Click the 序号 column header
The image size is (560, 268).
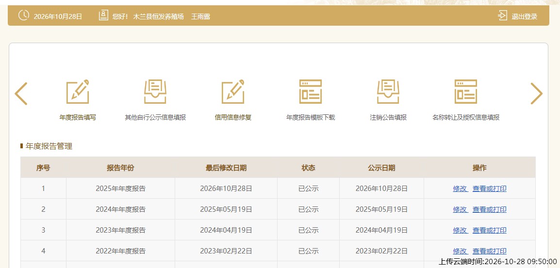(43, 168)
